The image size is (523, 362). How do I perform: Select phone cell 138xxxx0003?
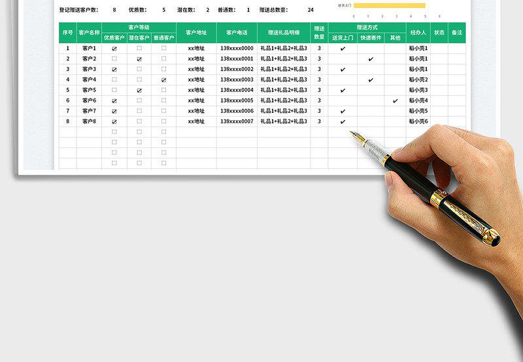point(237,80)
